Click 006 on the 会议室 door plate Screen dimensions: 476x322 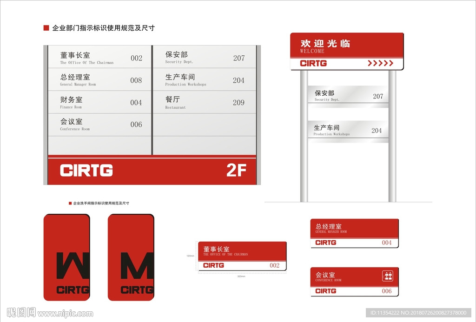(x=387, y=291)
